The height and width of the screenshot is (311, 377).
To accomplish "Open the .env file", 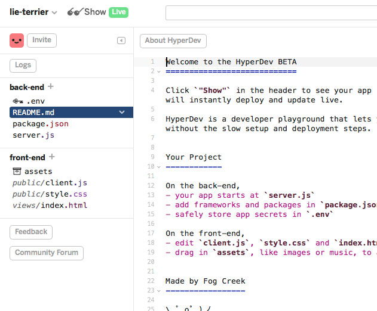I will tap(35, 101).
